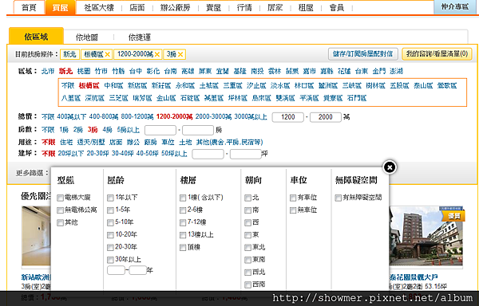Viewport: 479px width, 306px height.
Task: Select facing direction 東北
Action: (x=247, y=248)
